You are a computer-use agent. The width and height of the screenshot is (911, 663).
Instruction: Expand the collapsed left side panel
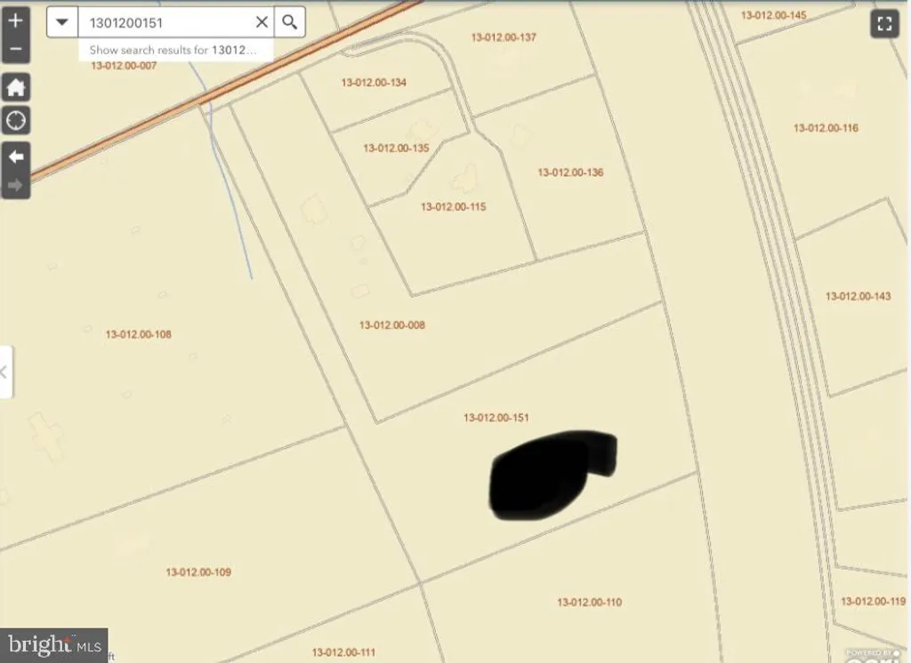(x=5, y=372)
